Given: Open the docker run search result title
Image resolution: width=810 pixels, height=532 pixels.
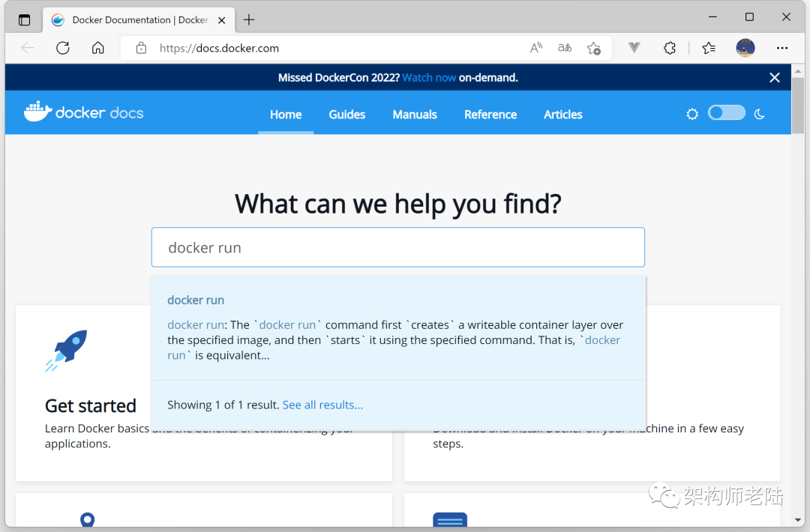Looking at the screenshot, I should (x=196, y=300).
